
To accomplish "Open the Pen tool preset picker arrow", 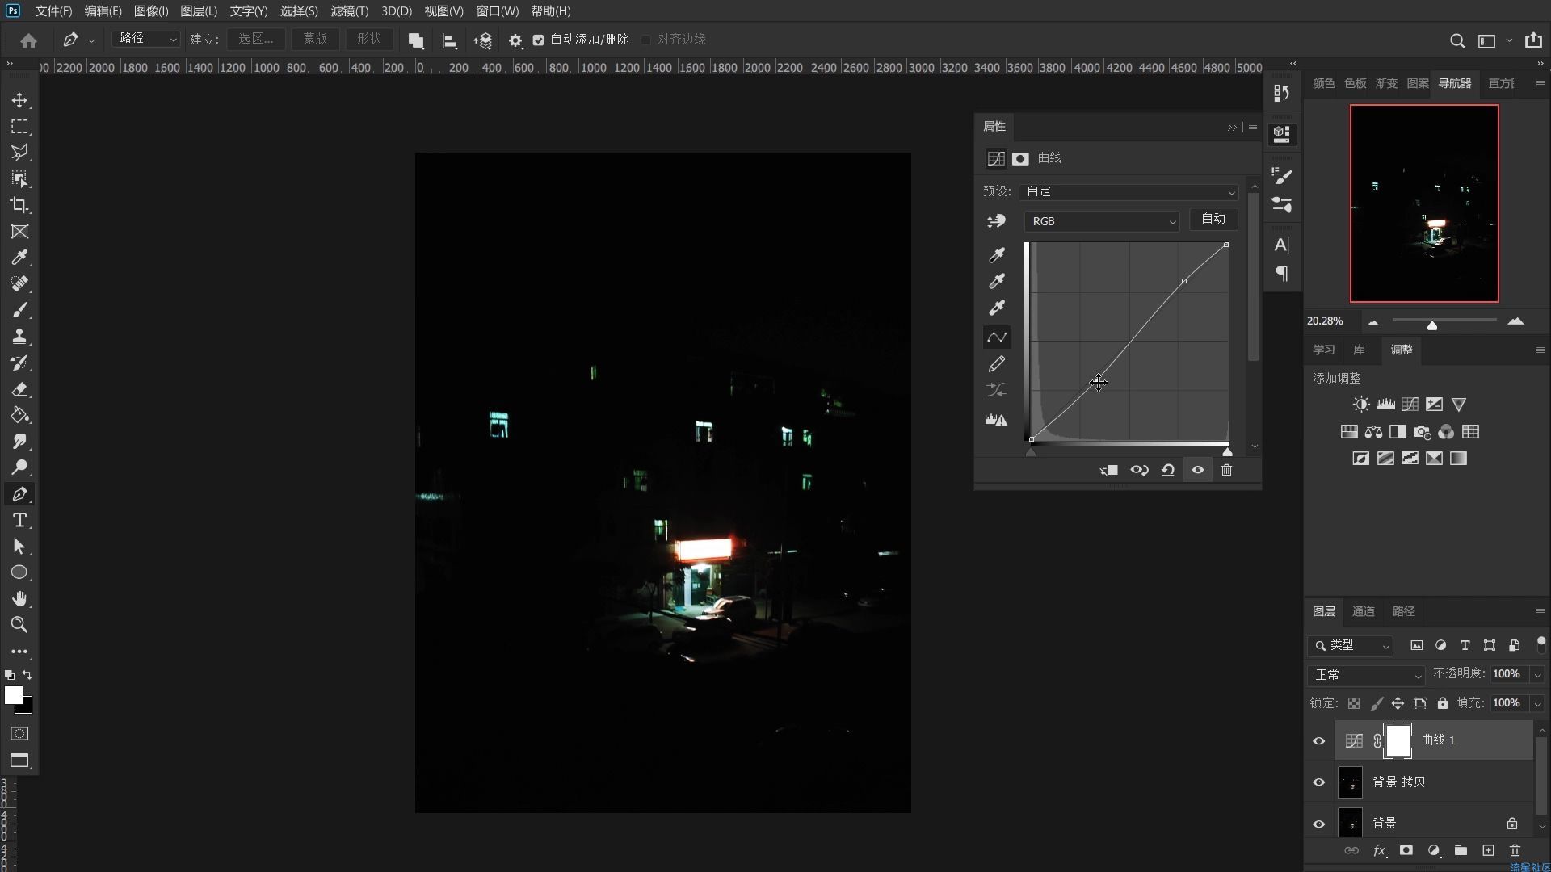I will (x=91, y=40).
